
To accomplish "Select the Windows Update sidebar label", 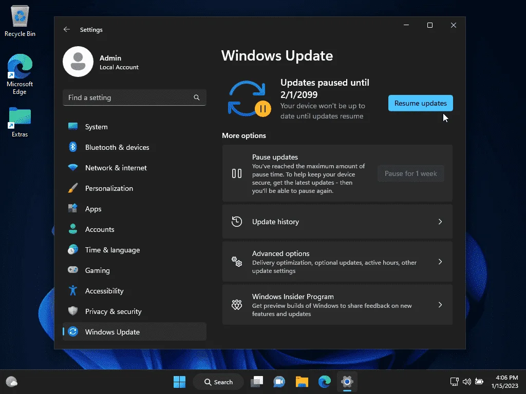I will (112, 332).
